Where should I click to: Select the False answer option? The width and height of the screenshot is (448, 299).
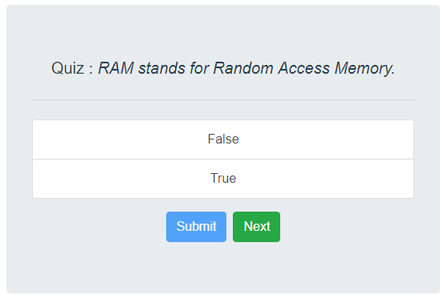(x=223, y=139)
